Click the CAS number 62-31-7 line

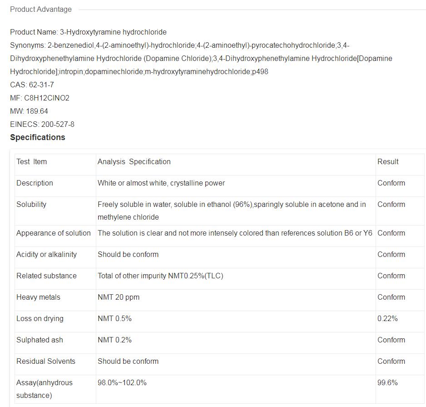coord(32,85)
